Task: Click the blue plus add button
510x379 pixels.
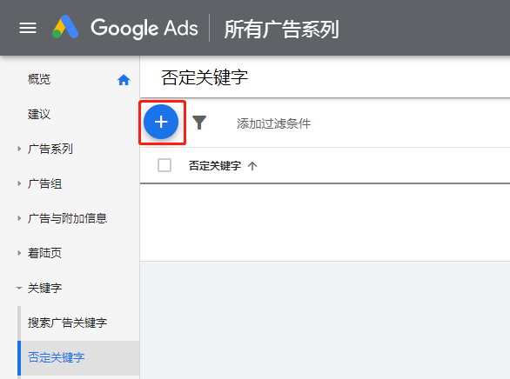Action: click(x=161, y=122)
